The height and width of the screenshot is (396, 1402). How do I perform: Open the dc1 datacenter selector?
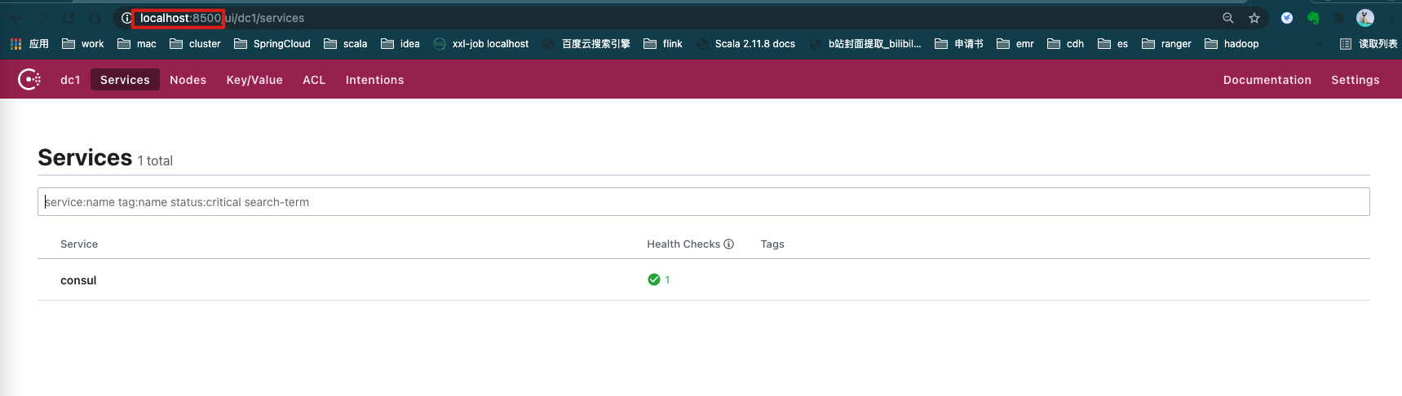pyautogui.click(x=70, y=80)
